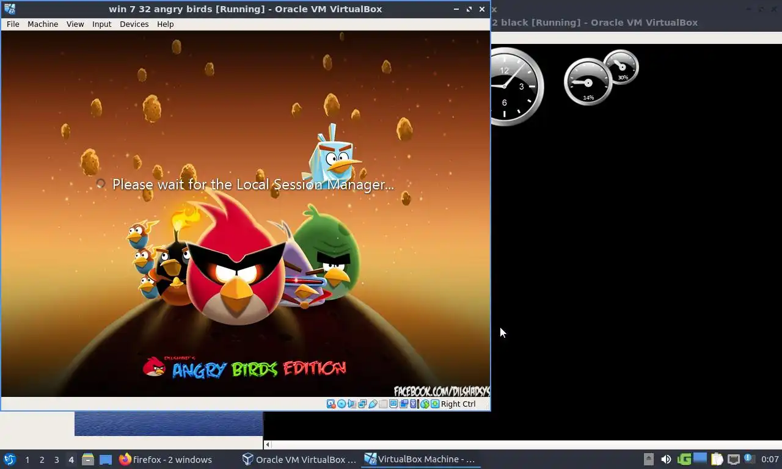
Task: Minimize the win 7 32 angry birds window
Action: click(456, 9)
